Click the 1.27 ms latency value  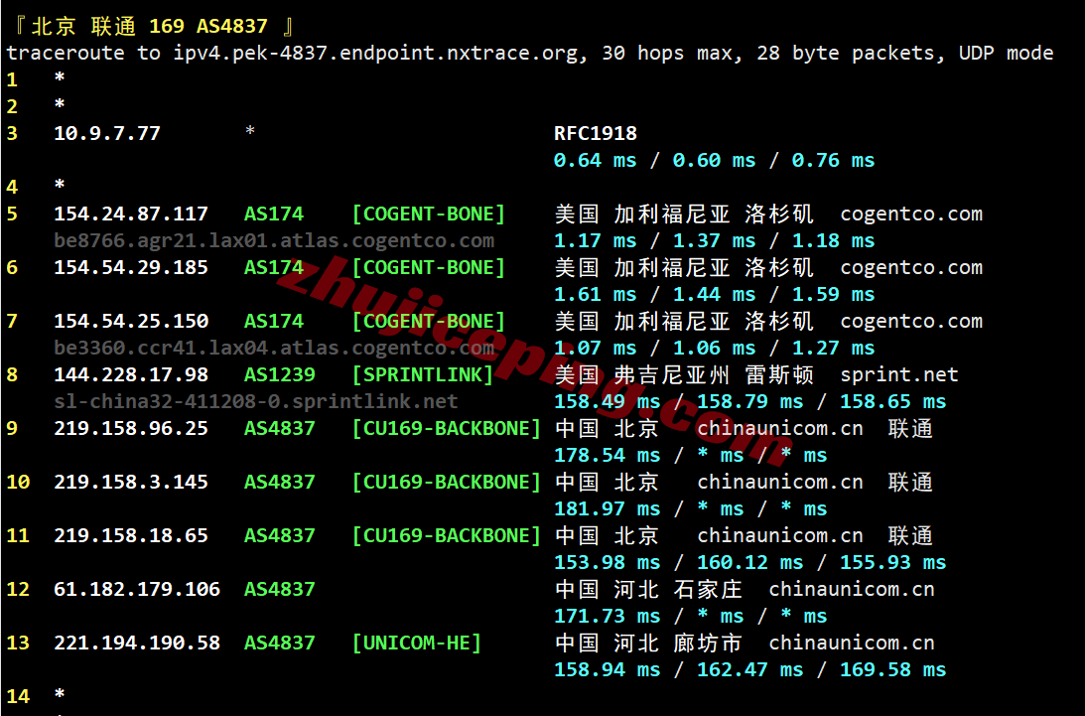[833, 348]
